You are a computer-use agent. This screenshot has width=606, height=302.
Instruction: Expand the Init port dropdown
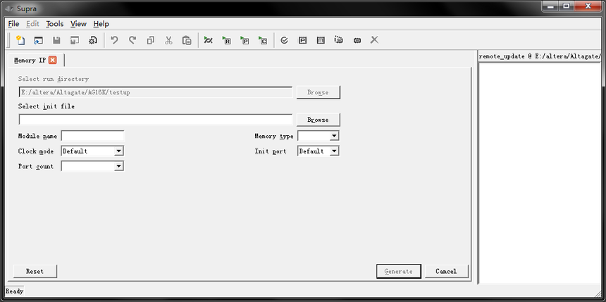pyautogui.click(x=334, y=151)
